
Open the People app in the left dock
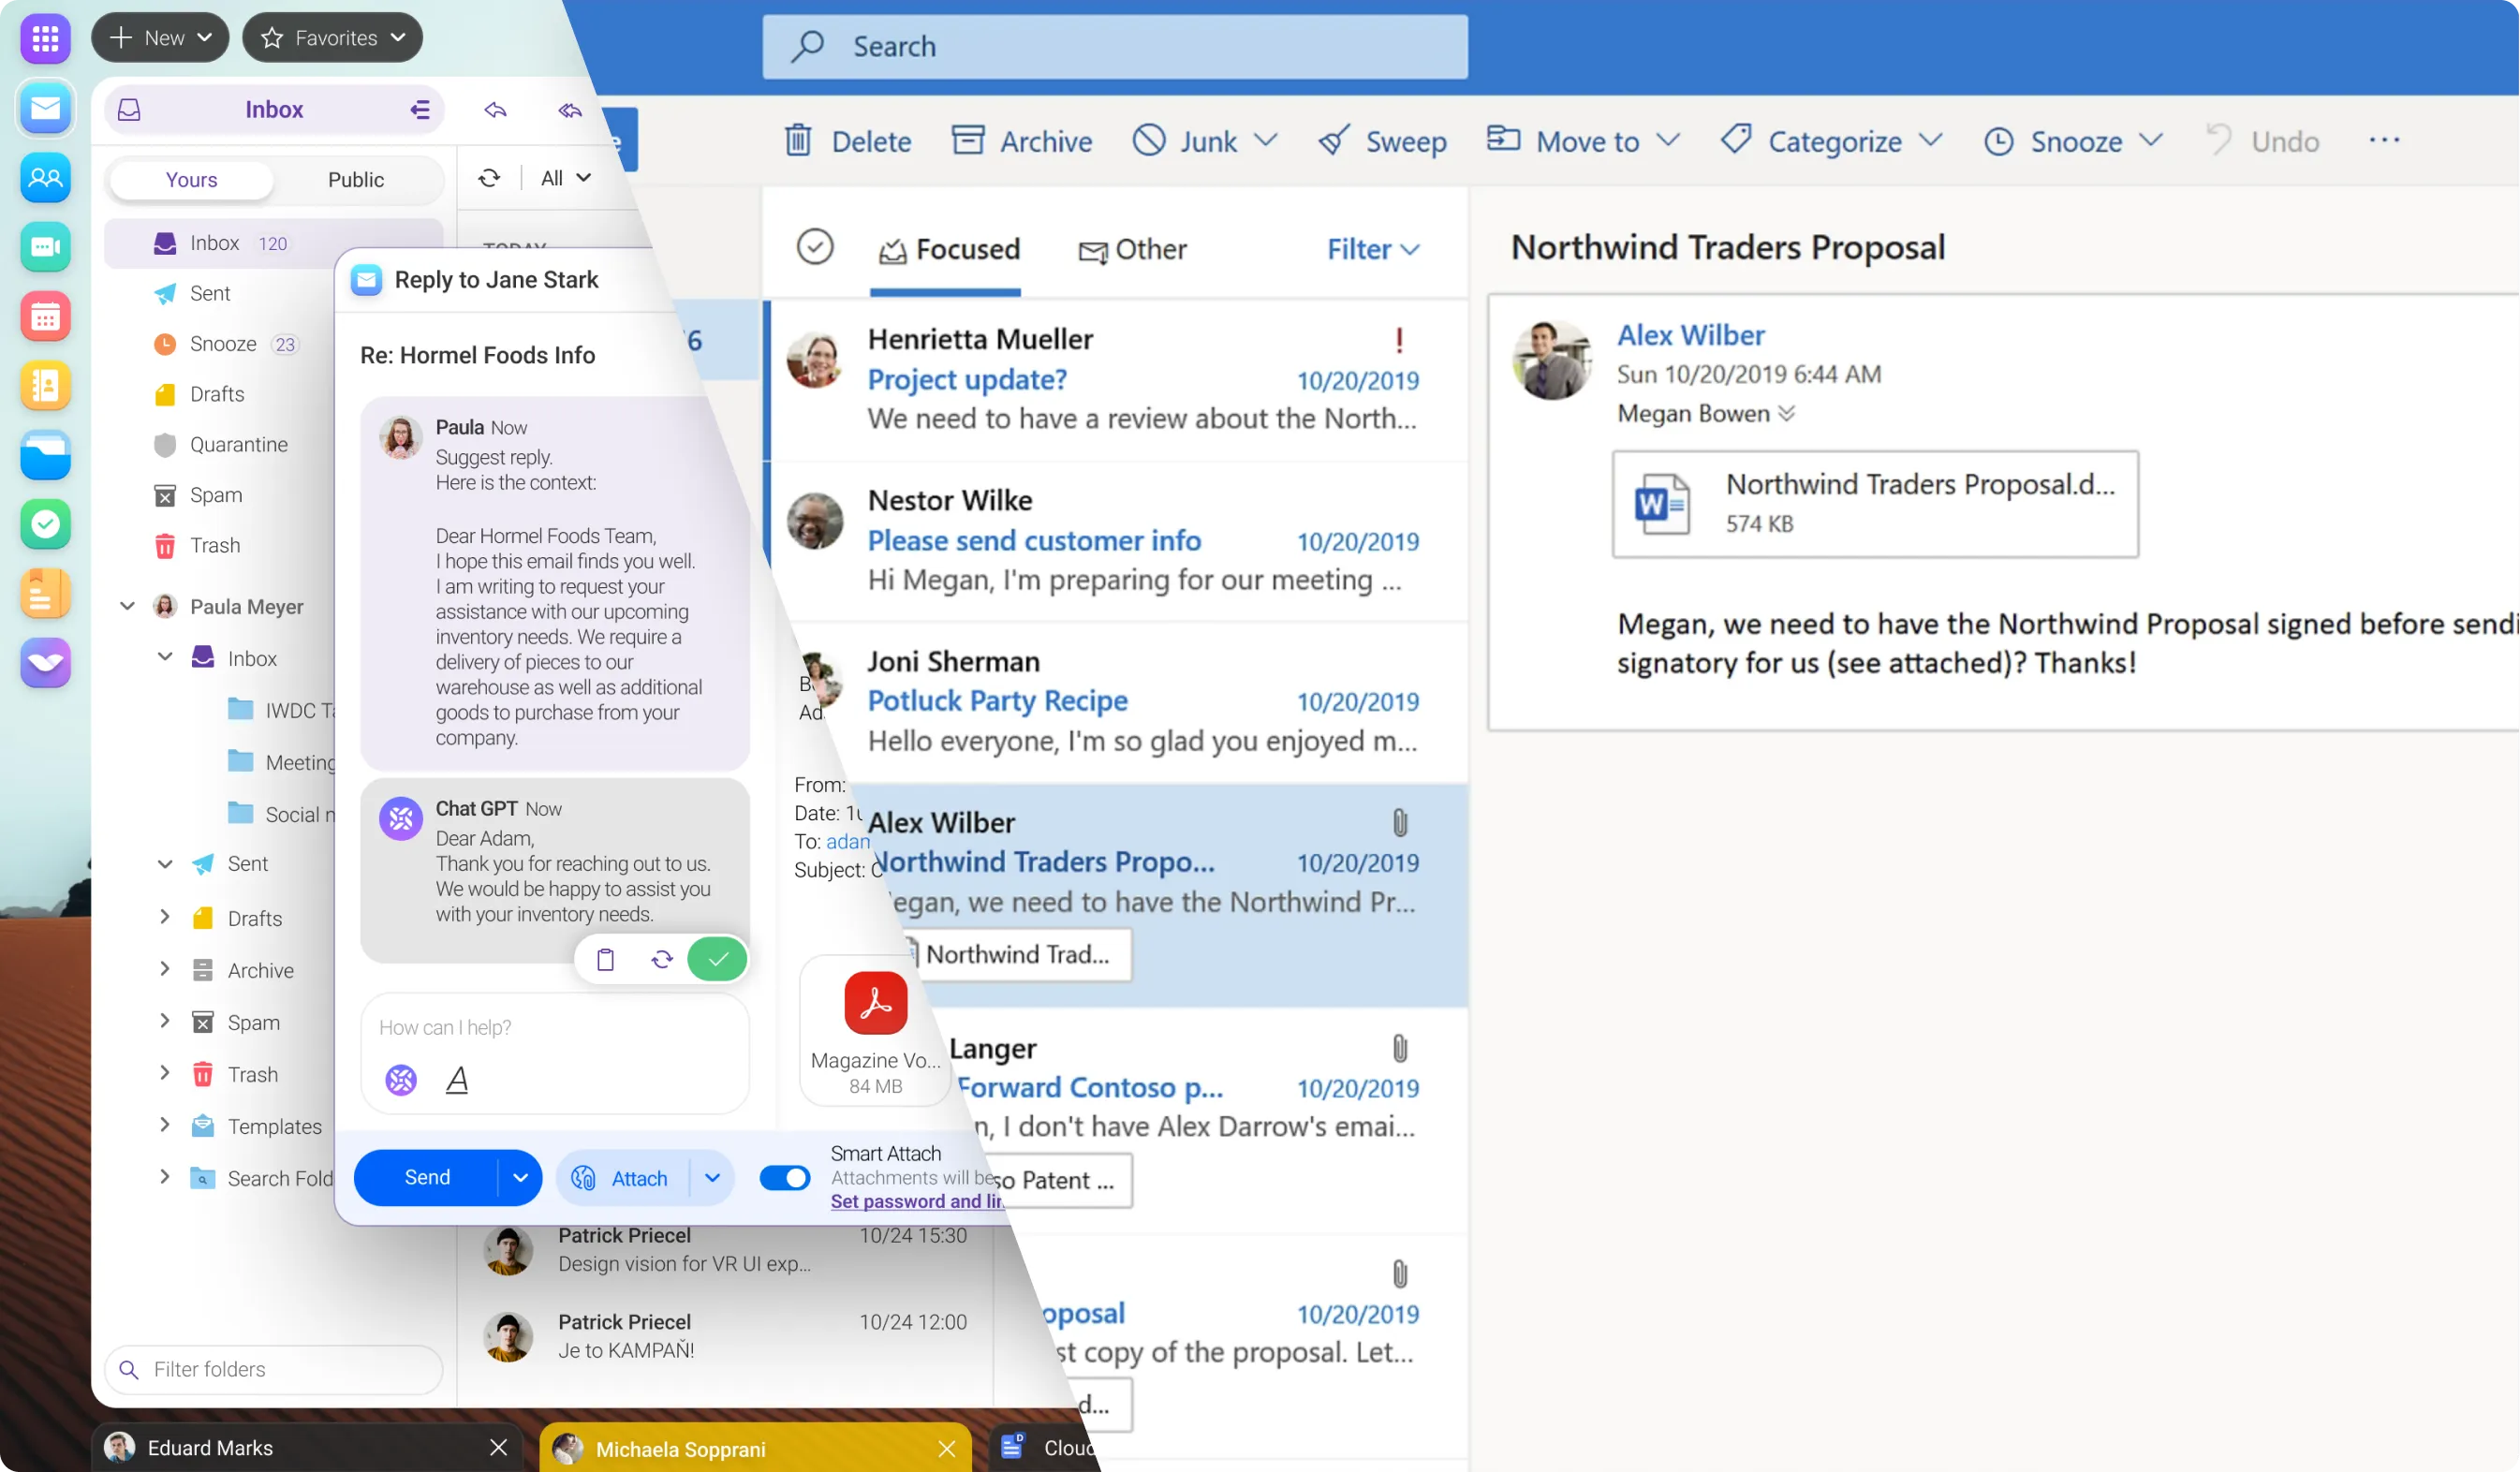coord(45,177)
